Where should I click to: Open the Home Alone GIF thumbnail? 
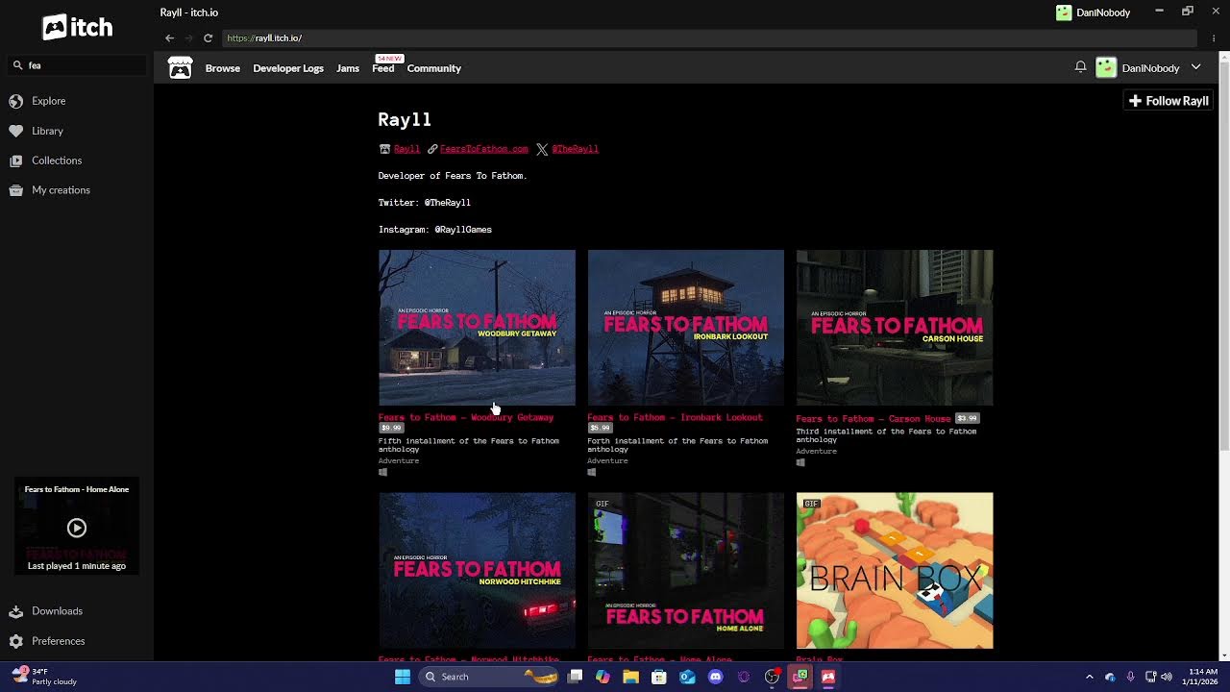click(x=686, y=571)
